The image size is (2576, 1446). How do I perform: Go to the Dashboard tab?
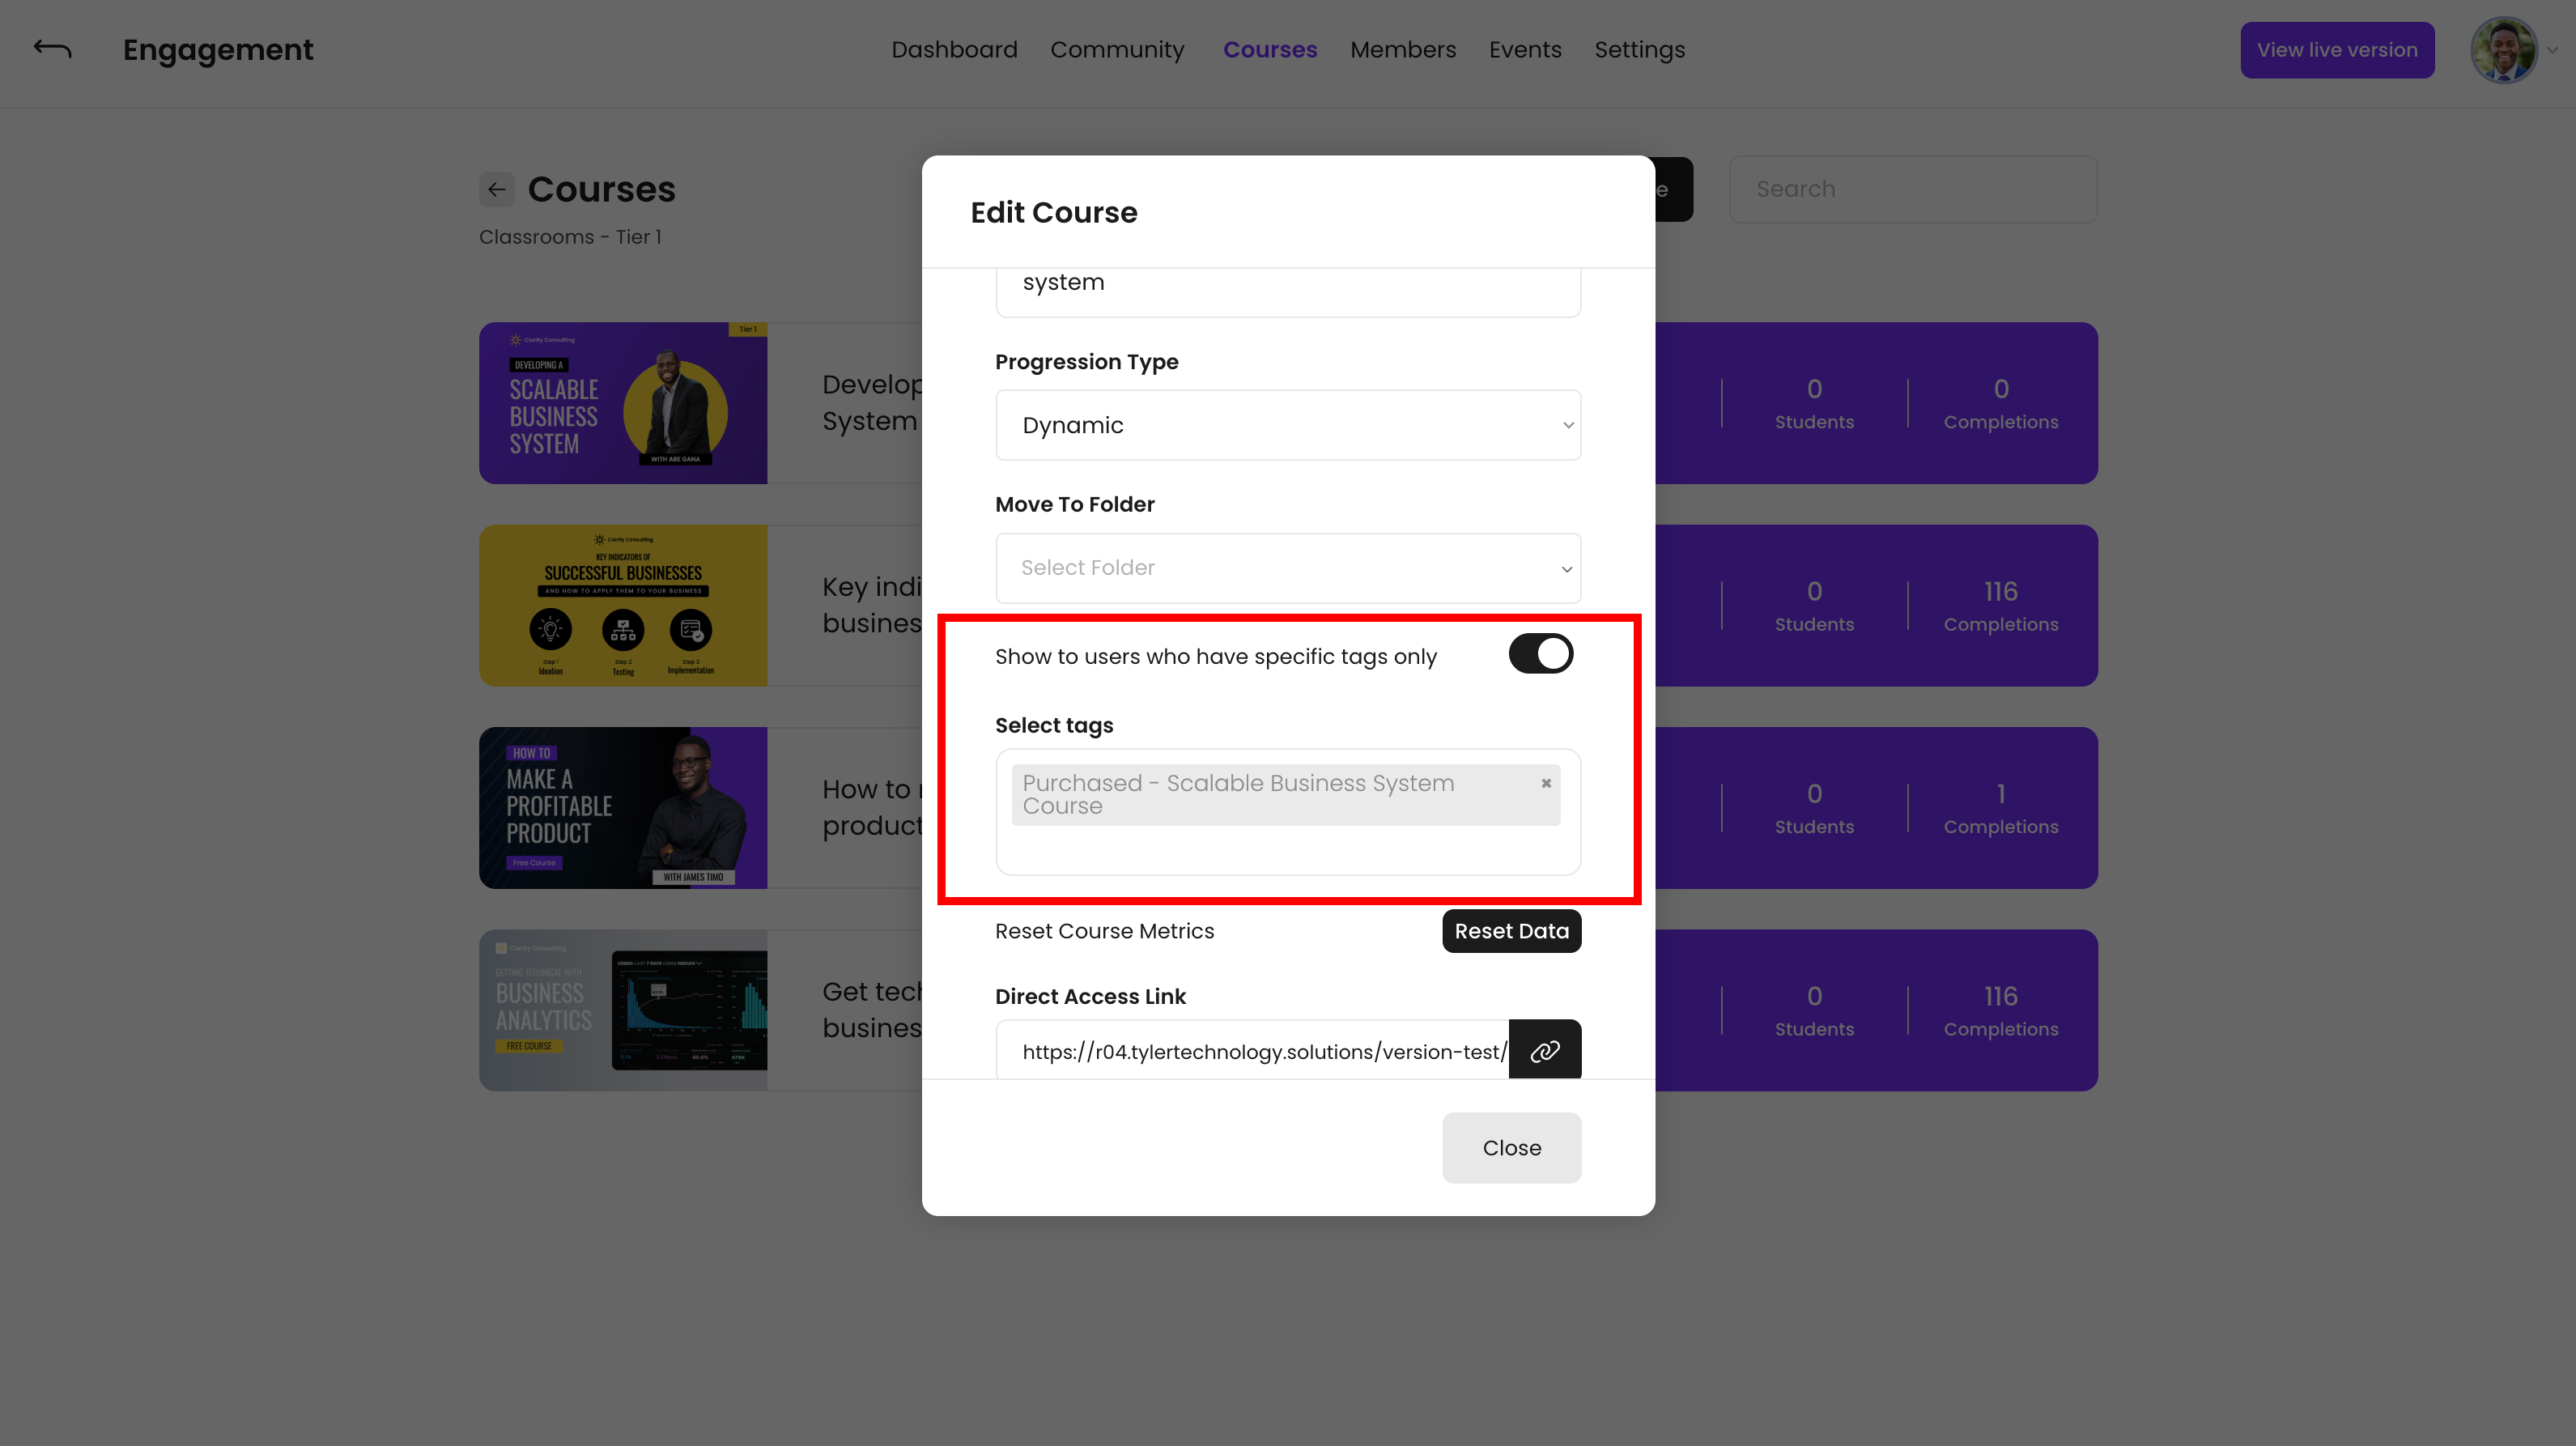954,49
